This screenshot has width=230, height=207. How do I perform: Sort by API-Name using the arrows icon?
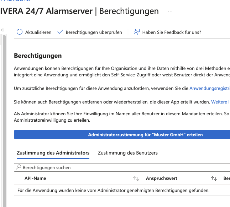[x=136, y=178]
